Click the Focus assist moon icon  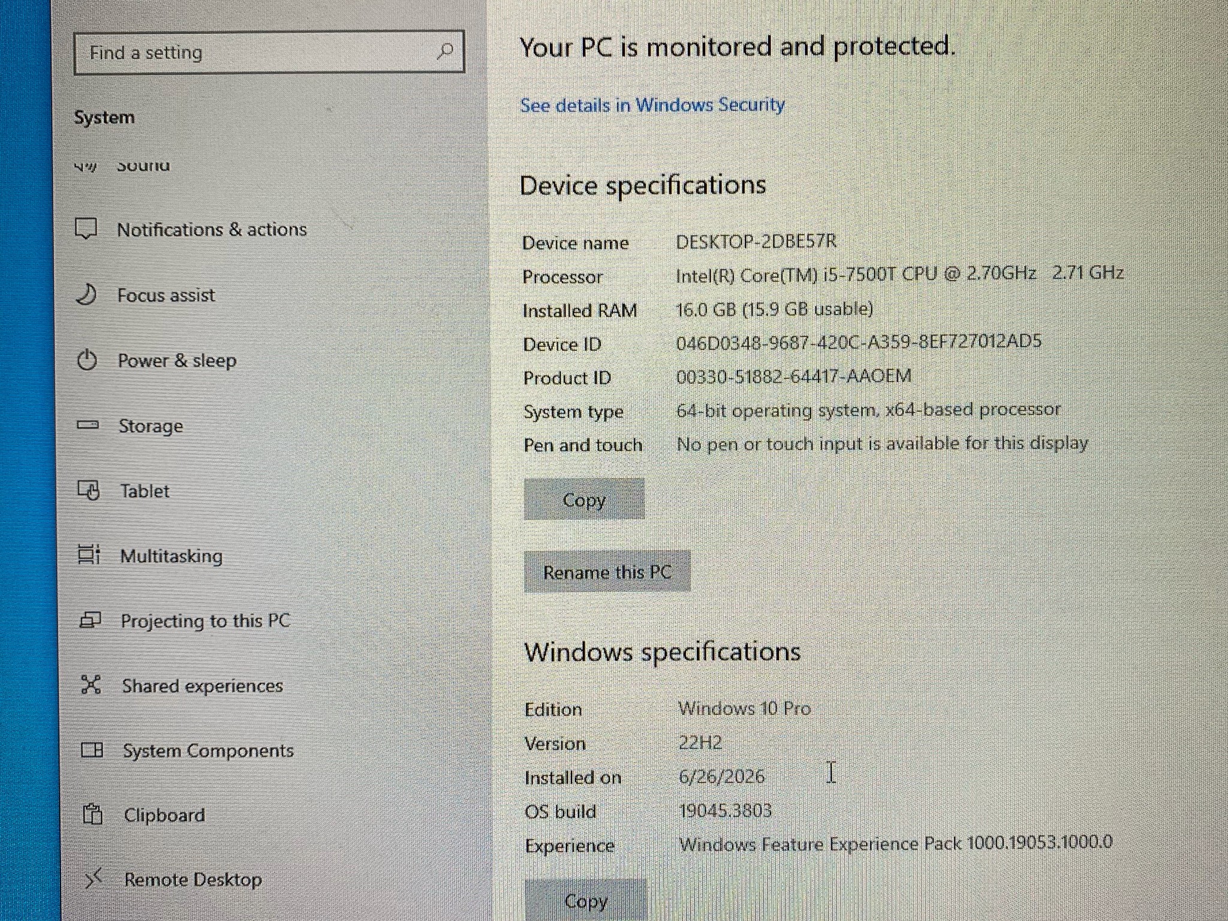86,294
